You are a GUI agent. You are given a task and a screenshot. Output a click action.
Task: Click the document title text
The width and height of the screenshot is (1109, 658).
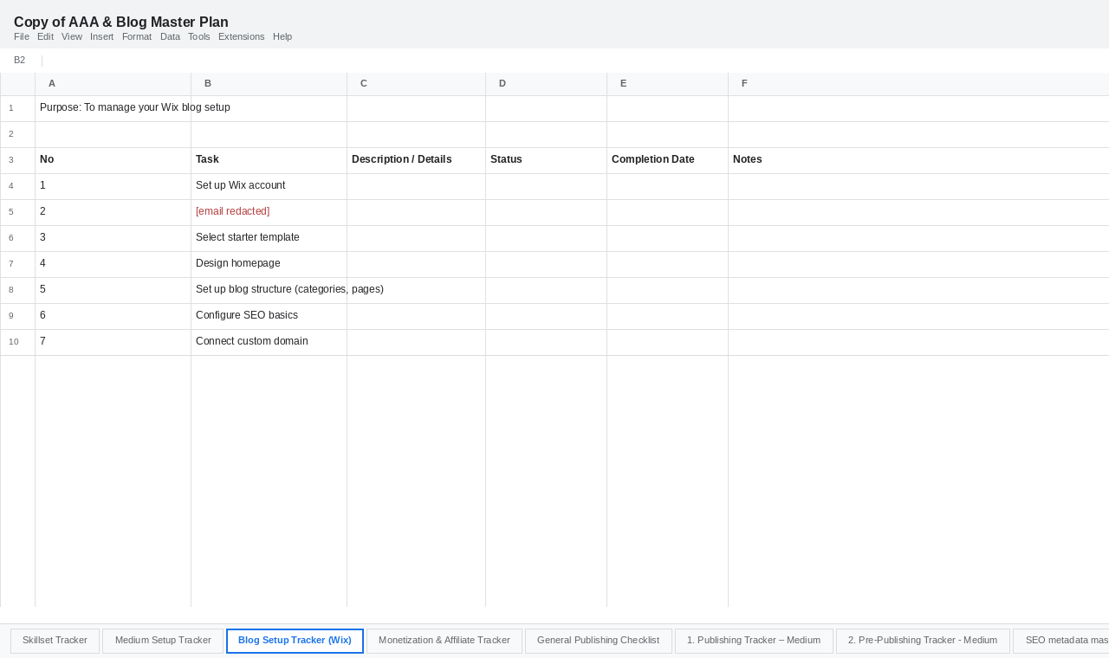[121, 23]
